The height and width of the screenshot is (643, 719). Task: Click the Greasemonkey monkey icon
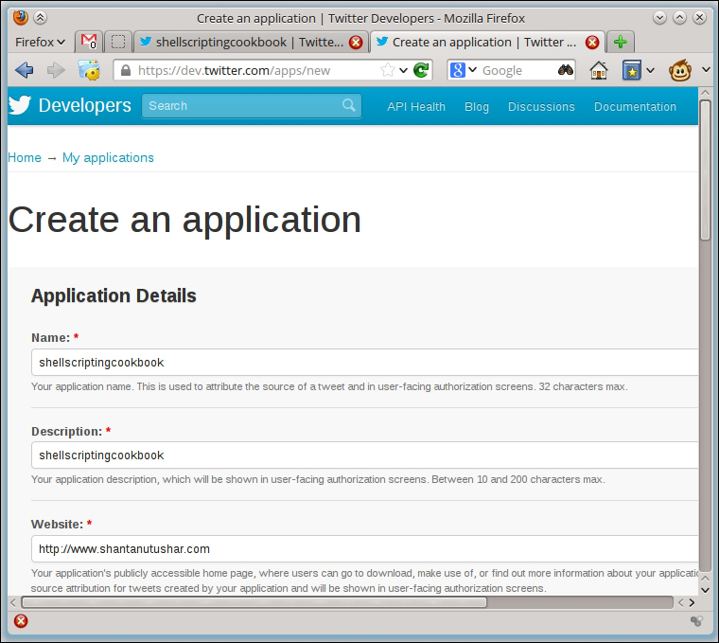coord(680,70)
